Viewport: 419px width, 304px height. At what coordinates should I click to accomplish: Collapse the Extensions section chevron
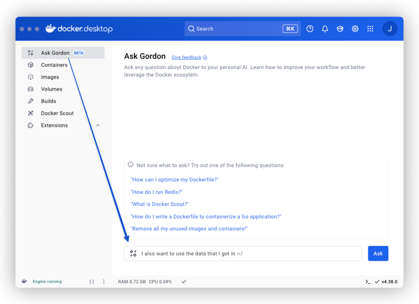[x=98, y=125]
